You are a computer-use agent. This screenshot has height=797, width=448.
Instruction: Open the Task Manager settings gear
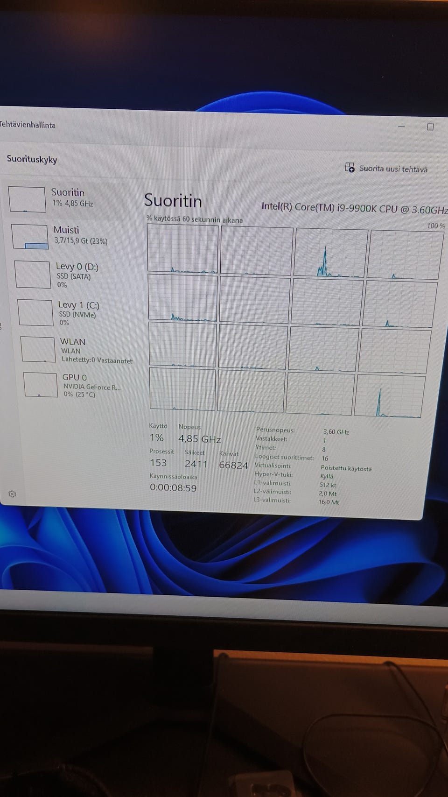point(13,494)
